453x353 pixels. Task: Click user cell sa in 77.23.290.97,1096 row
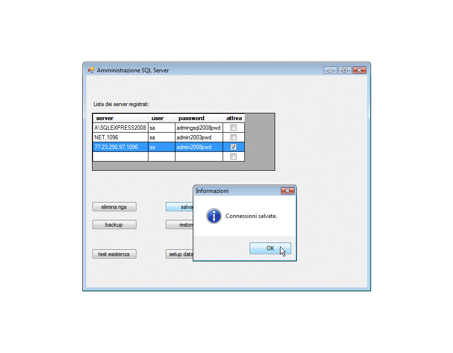[161, 147]
